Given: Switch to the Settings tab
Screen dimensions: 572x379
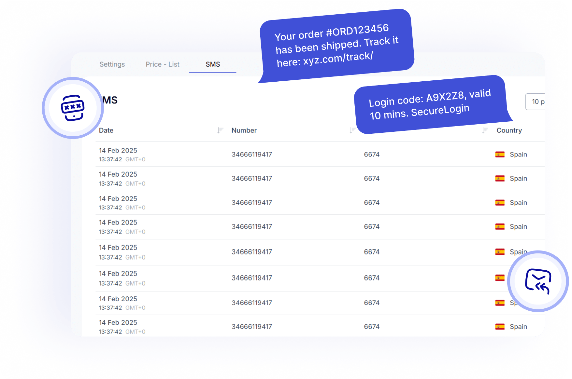Looking at the screenshot, I should coord(112,64).
